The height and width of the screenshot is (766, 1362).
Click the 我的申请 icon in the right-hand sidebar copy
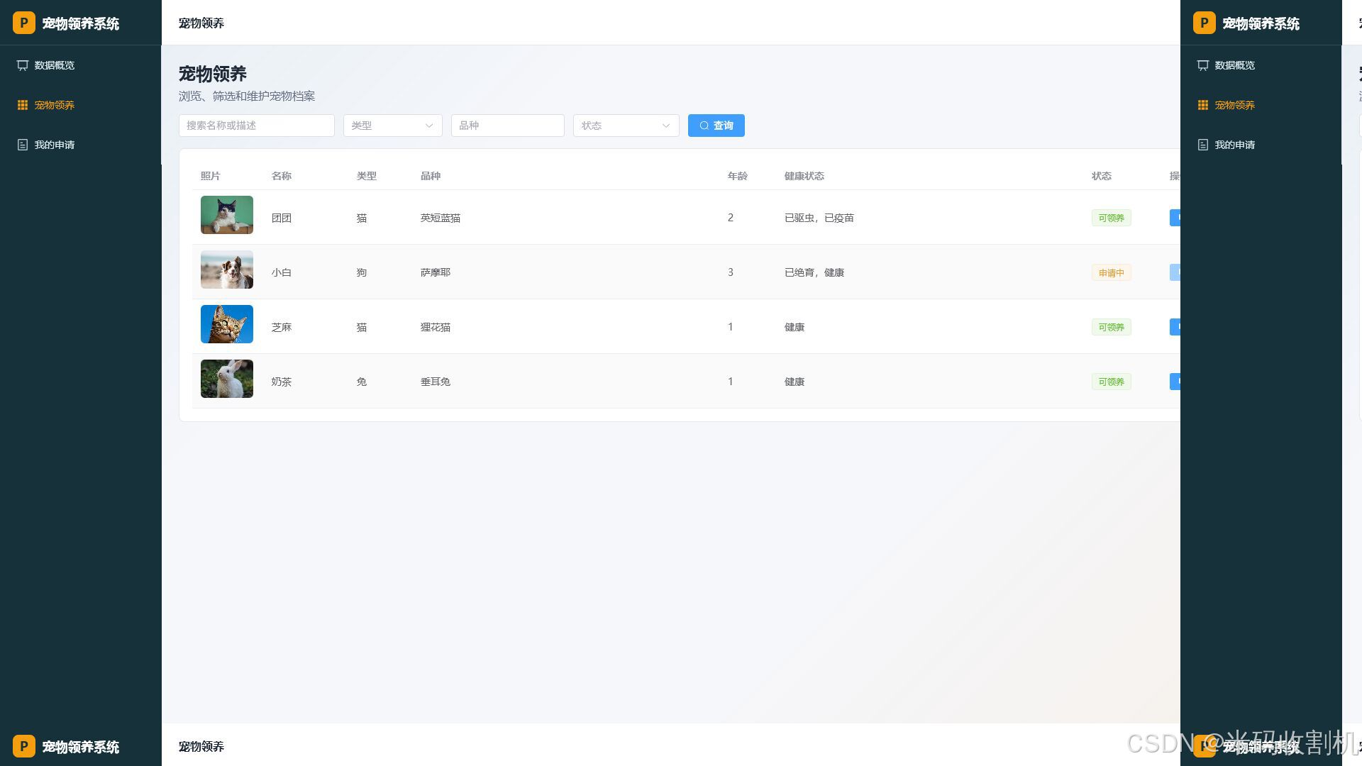(x=1203, y=145)
